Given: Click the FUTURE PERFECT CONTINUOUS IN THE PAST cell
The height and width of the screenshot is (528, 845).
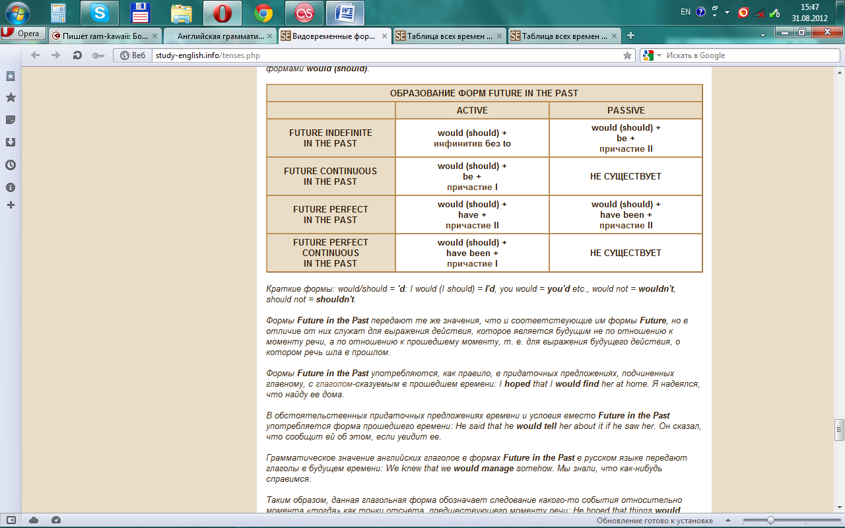Looking at the screenshot, I should 330,253.
